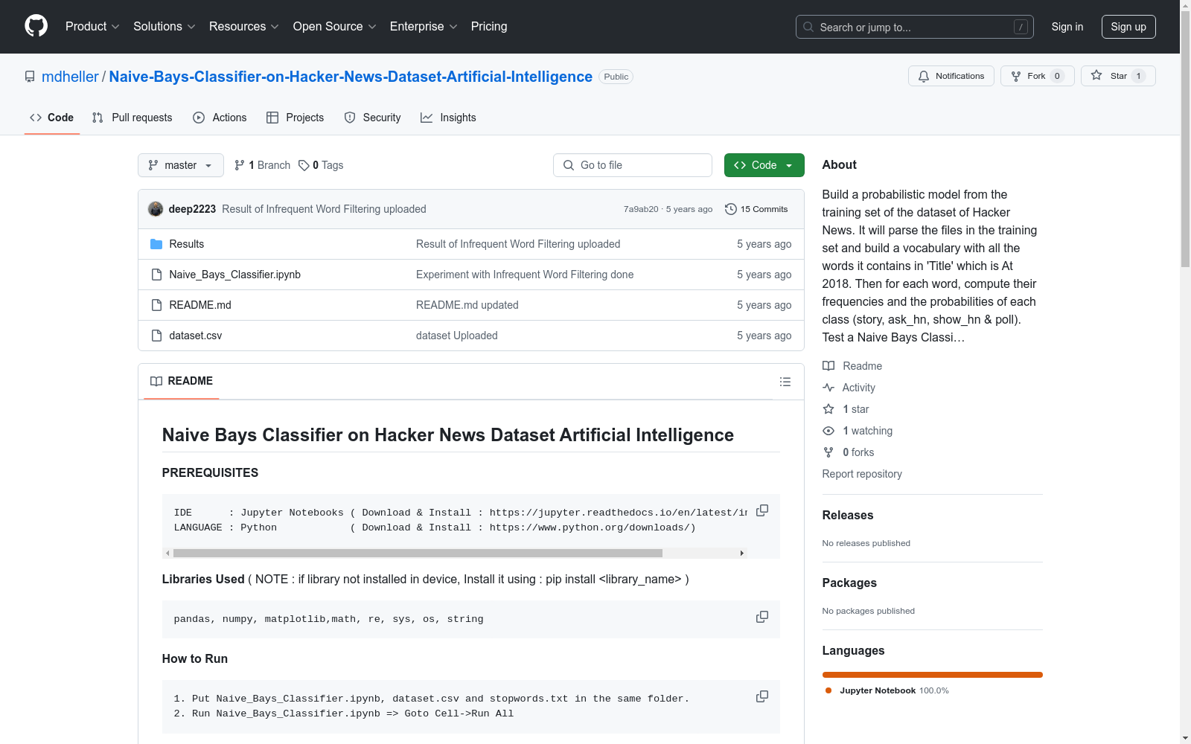Click the Jupyter Notebook language bar
The height and width of the screenshot is (744, 1191).
click(933, 675)
